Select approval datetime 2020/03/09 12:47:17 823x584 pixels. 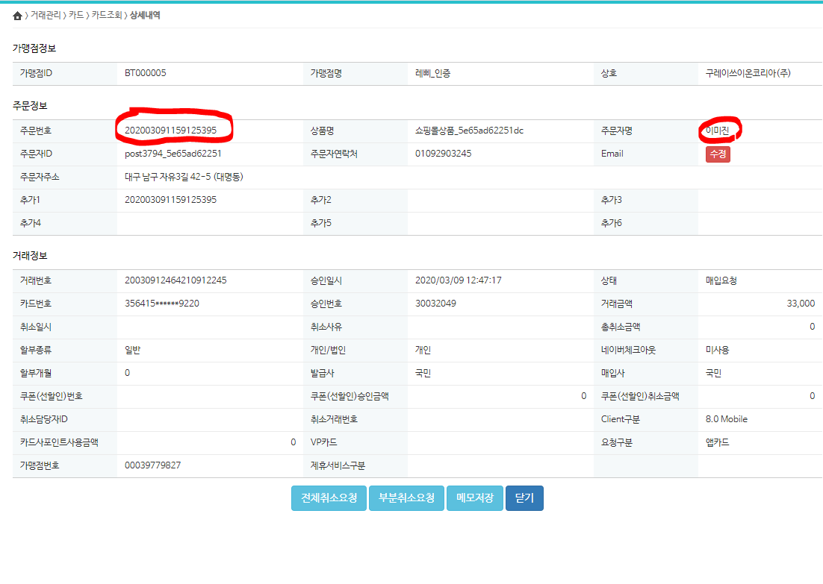pyautogui.click(x=459, y=280)
